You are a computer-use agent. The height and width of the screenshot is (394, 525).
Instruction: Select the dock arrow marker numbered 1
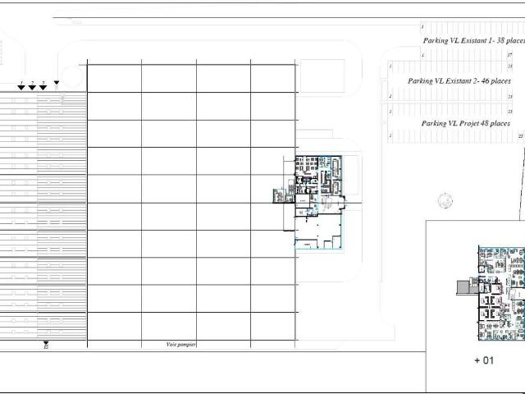[x=21, y=88]
